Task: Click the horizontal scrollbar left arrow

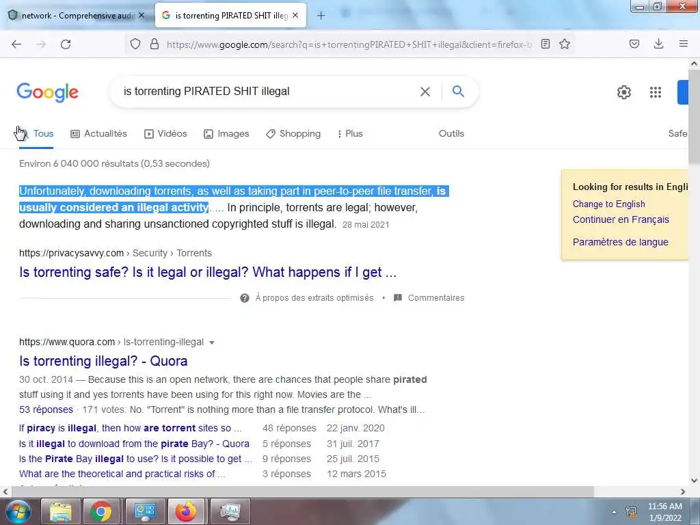Action: tap(5, 492)
